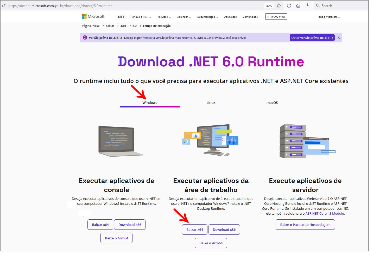Click the purple .NET 8 preview icon

click(x=85, y=37)
